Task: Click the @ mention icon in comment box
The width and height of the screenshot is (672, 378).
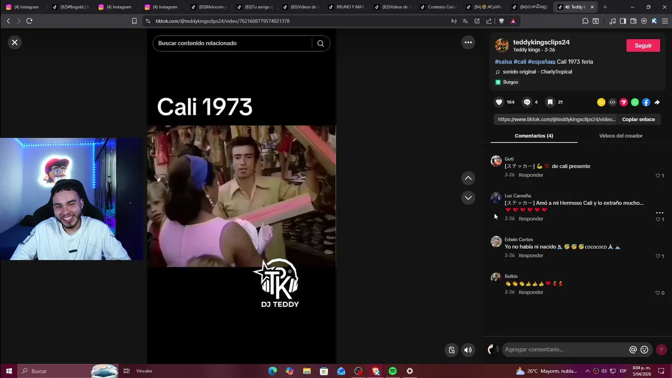Action: pos(633,350)
